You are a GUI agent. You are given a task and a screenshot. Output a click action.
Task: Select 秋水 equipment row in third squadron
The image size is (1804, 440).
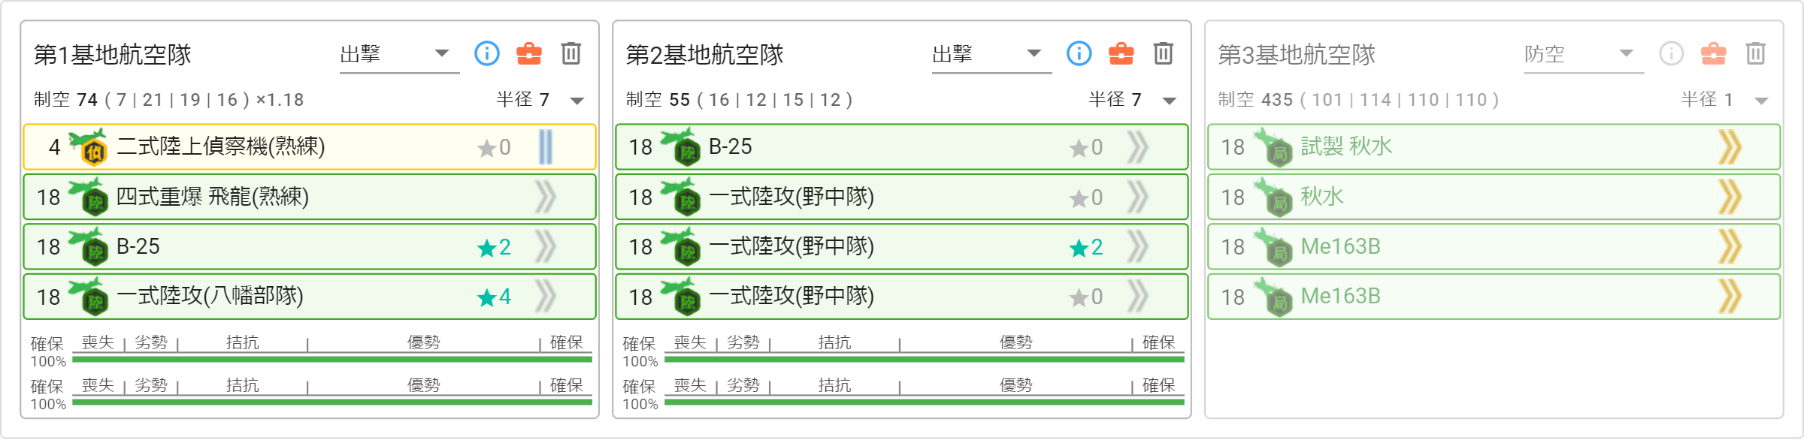1494,197
